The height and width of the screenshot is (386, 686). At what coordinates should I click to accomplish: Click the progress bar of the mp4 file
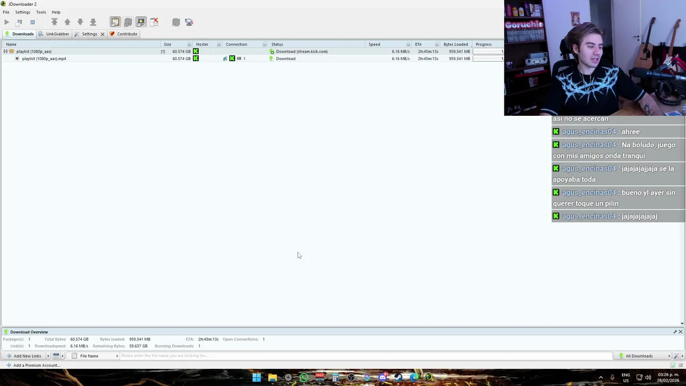(488, 58)
